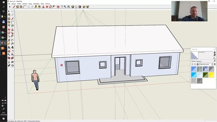Choose the Rectangle tool in top toolbar
The height and width of the screenshot is (122, 217).
click(x=17, y=7)
